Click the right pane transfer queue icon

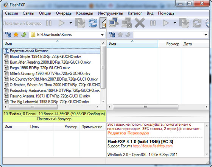click(x=184, y=23)
